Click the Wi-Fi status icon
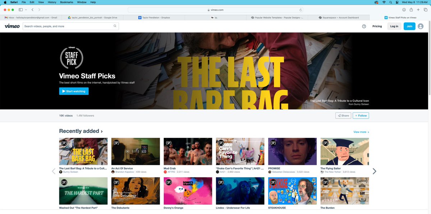 (x=384, y=2)
